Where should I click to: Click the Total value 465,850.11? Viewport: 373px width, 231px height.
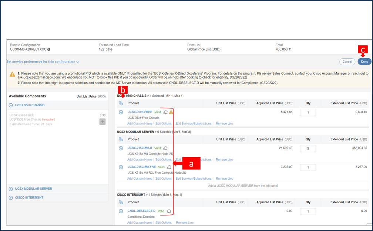pyautogui.click(x=283, y=49)
